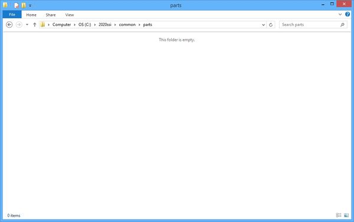Image resolution: width=354 pixels, height=222 pixels.
Task: Select the View ribbon tab
Action: click(x=70, y=15)
